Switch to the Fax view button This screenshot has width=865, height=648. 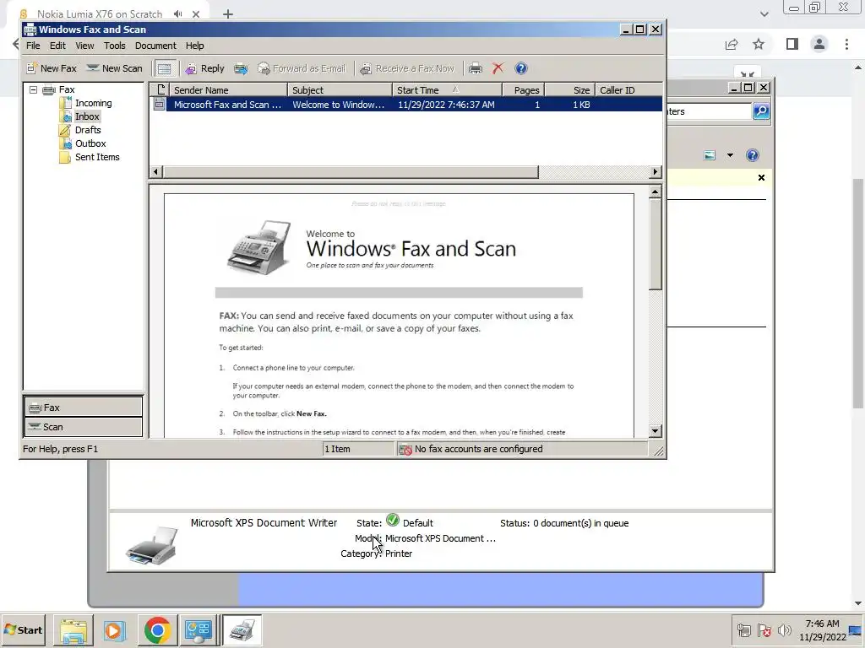84,408
